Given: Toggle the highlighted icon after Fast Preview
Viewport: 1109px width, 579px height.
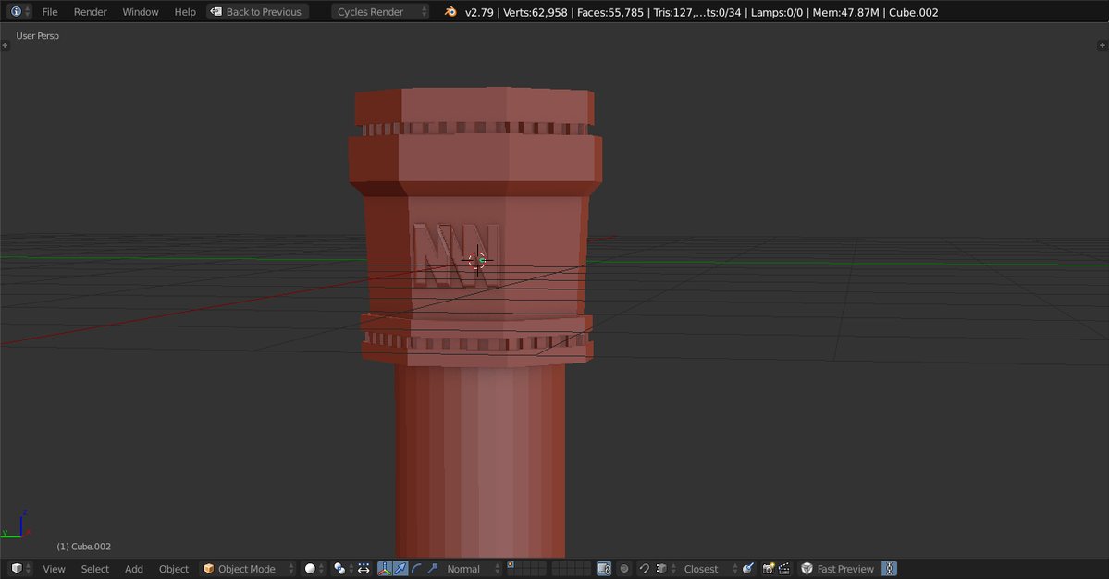Looking at the screenshot, I should (889, 569).
